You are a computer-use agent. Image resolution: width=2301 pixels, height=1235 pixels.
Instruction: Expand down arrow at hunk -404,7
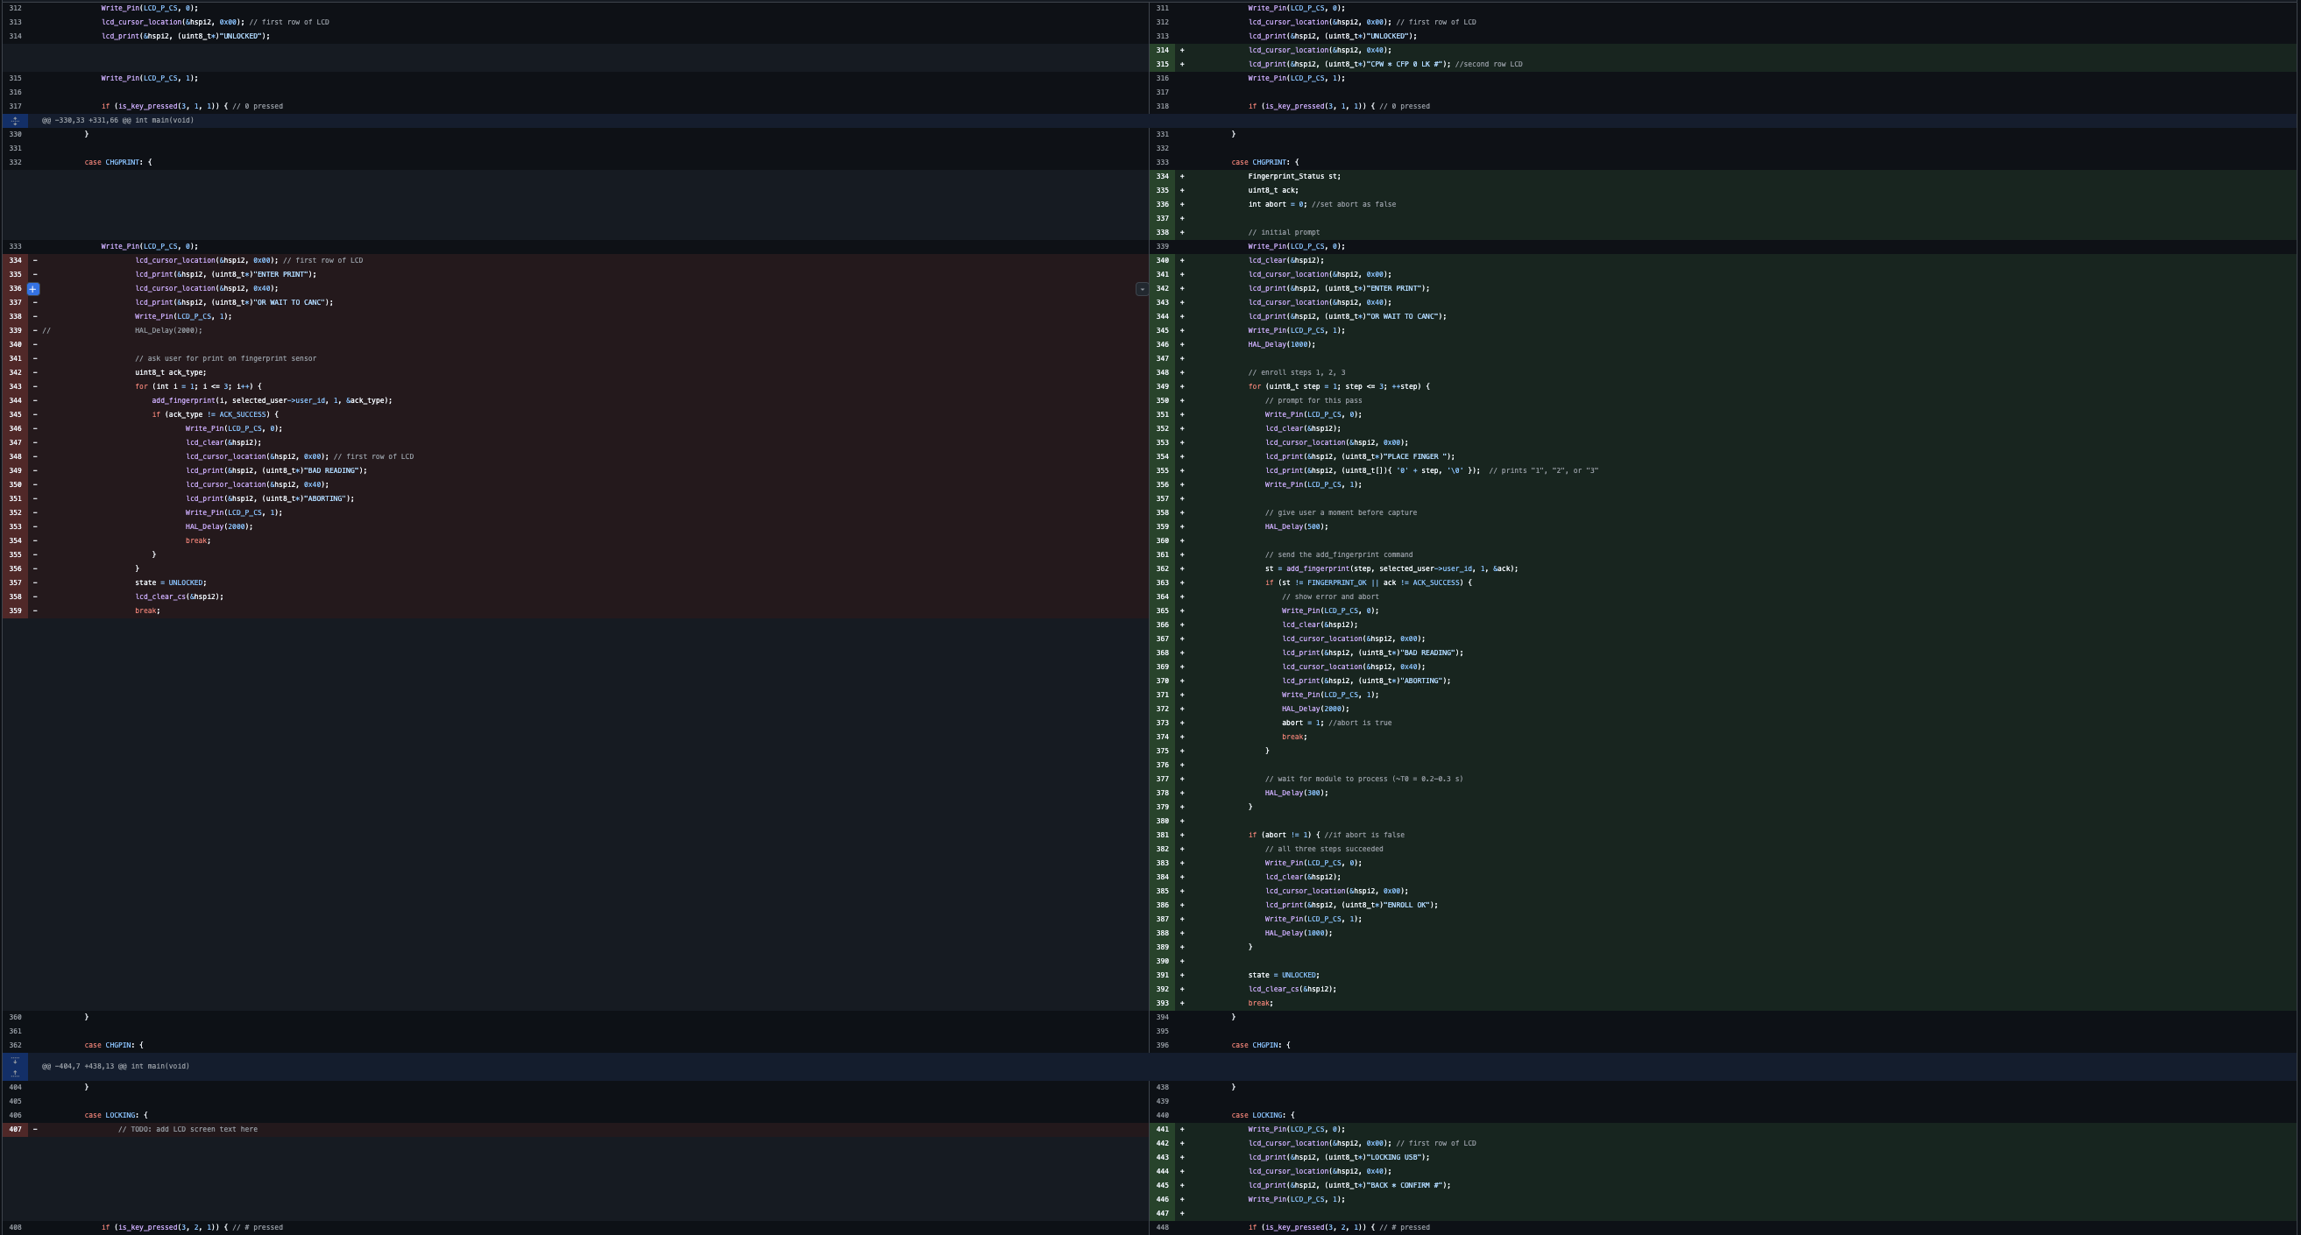14,1060
